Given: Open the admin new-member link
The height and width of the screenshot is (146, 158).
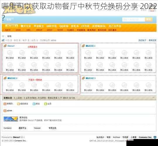Looking at the screenshot, I should (54, 40).
